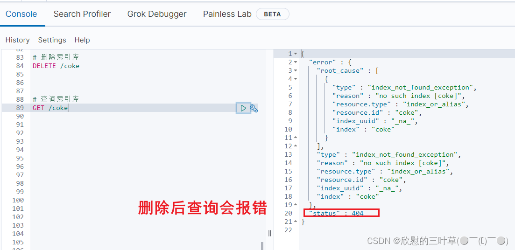Click the comment "# 查询索引库" on line 88

click(56, 99)
